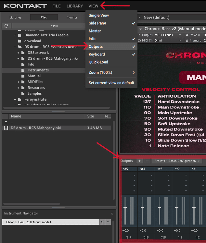The height and width of the screenshot is (243, 206).
Task: Click the VIEW menu
Action: (94, 6)
